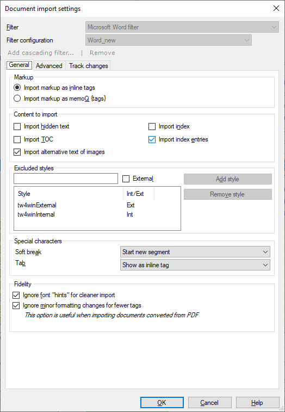The height and width of the screenshot is (412, 285).
Task: Open the Soft break dropdown
Action: pyautogui.click(x=195, y=252)
